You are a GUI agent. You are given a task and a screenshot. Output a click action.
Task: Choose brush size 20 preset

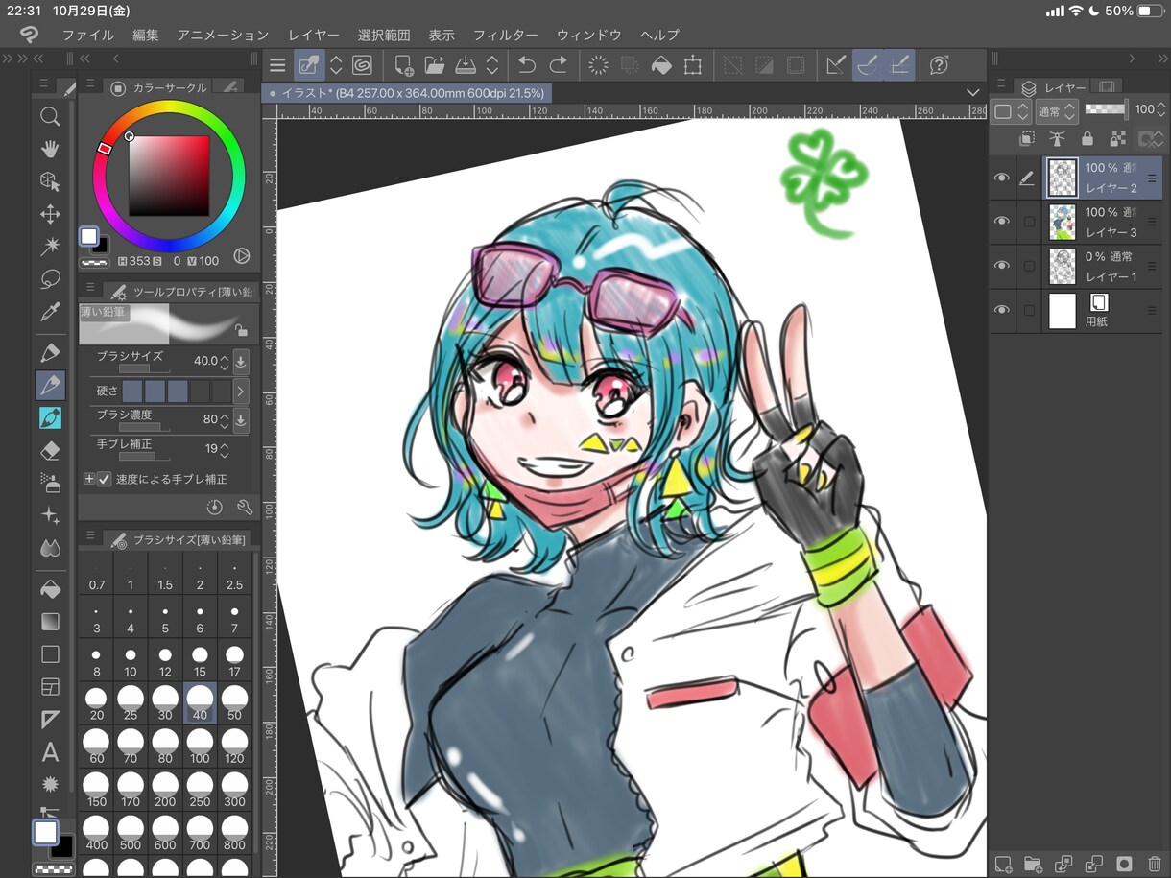(96, 704)
